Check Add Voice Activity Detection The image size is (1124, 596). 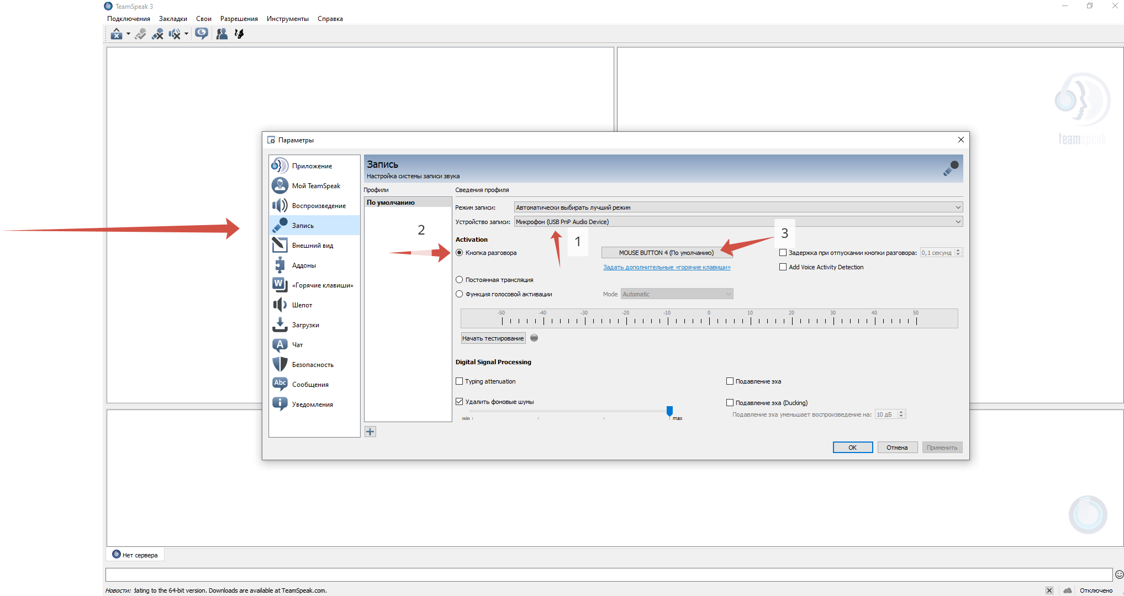[x=783, y=267]
